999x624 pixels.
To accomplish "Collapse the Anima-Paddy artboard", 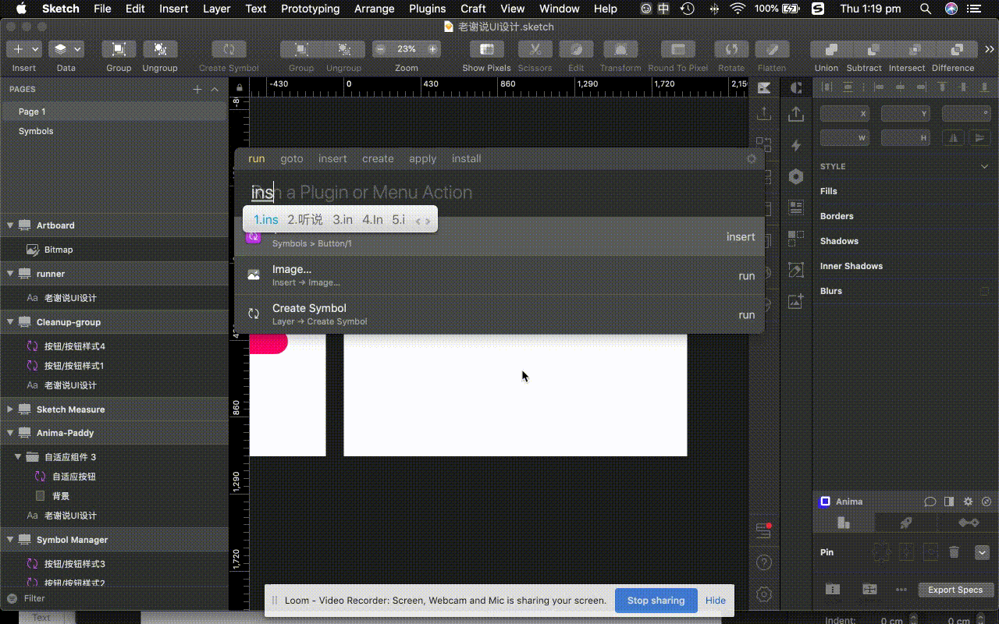I will (10, 433).
